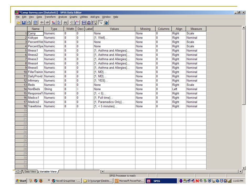The width and height of the screenshot is (252, 189).
Task: Click the Insert Cases icon
Action: point(72,23)
